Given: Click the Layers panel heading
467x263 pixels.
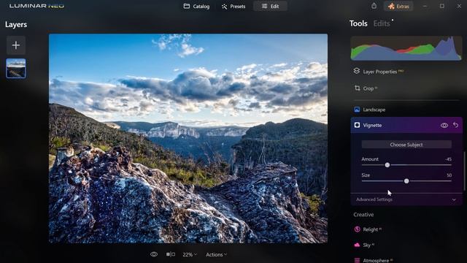Looking at the screenshot, I should coord(16,24).
